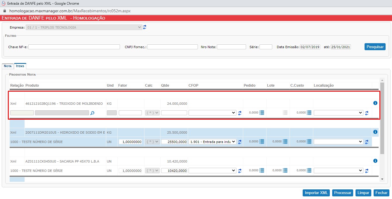Open Pedido list icon in TRIOXIDO row
The width and height of the screenshot is (392, 199).
tap(262, 113)
